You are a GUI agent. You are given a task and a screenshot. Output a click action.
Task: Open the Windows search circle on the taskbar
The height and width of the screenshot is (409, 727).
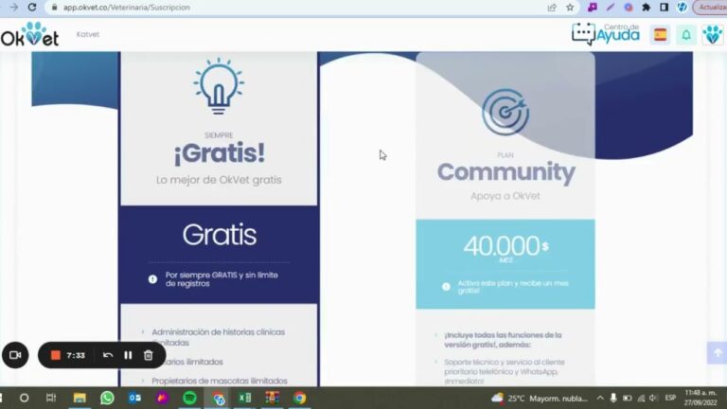24,398
